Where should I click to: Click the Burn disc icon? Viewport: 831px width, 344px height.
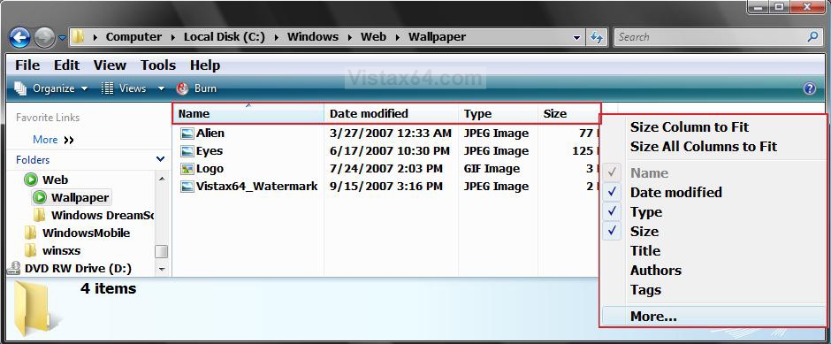pos(182,88)
